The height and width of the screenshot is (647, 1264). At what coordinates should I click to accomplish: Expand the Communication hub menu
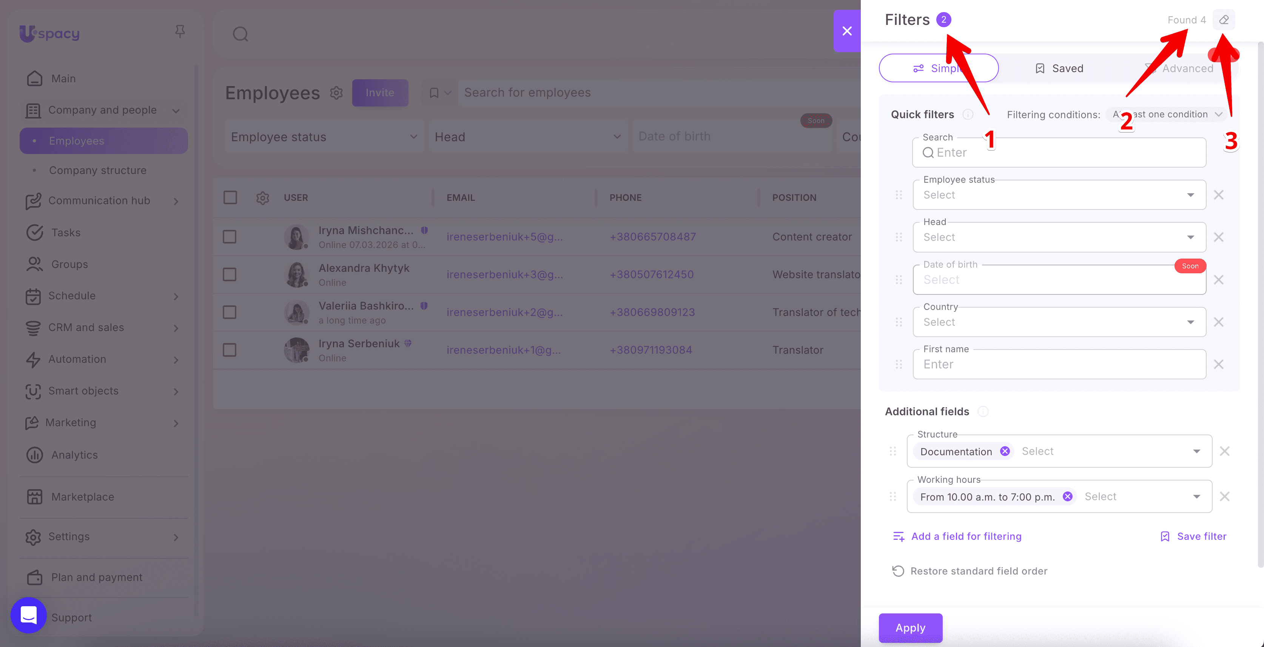(x=104, y=200)
